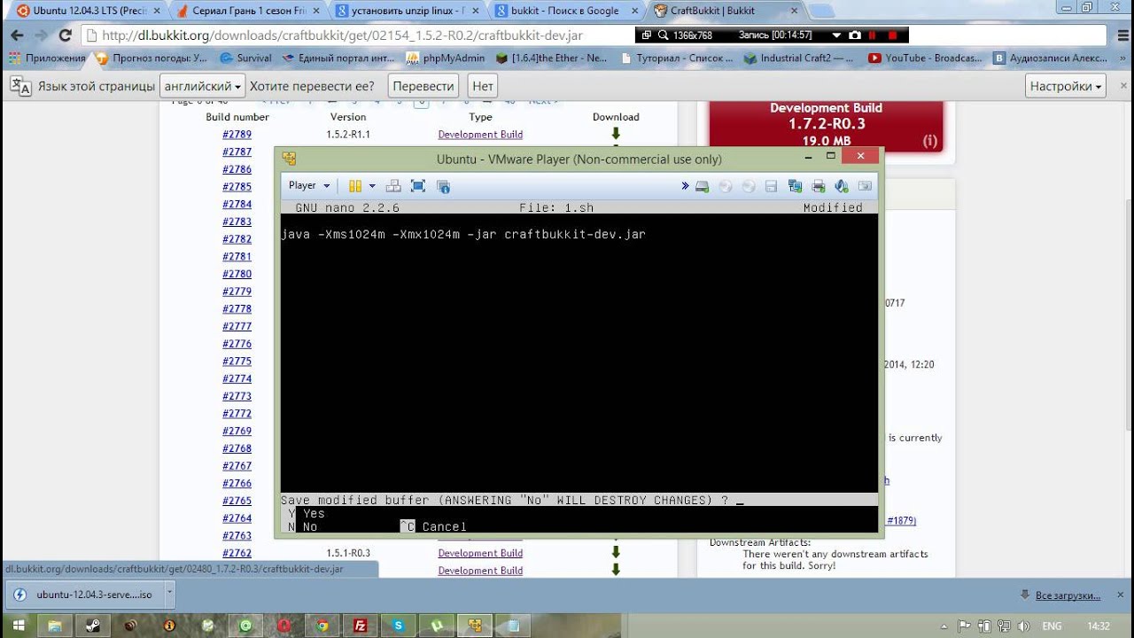Open the YouTube Broadcast bookmark
Viewport: 1134px width, 638px height.
click(x=926, y=58)
